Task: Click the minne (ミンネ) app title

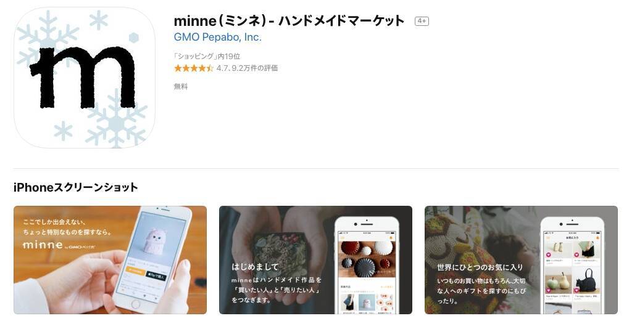Action: click(289, 21)
